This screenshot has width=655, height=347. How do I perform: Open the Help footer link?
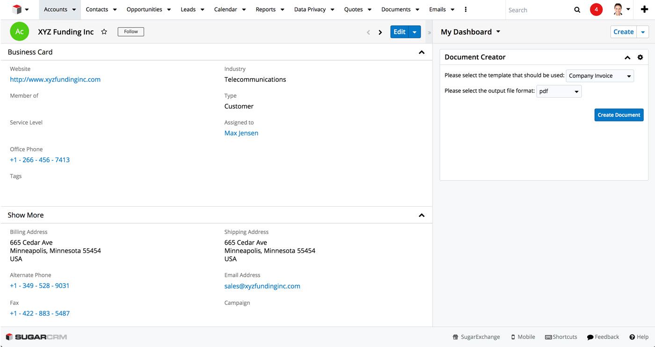tap(639, 337)
